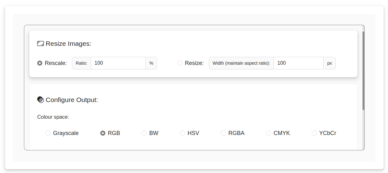This screenshot has width=388, height=173.
Task: Select the Resize radio button
Action: [x=180, y=63]
